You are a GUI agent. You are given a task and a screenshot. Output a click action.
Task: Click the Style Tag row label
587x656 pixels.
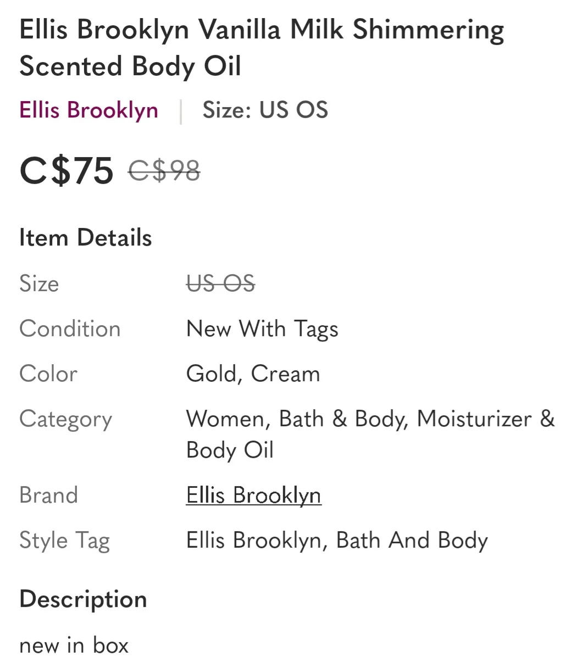point(65,540)
